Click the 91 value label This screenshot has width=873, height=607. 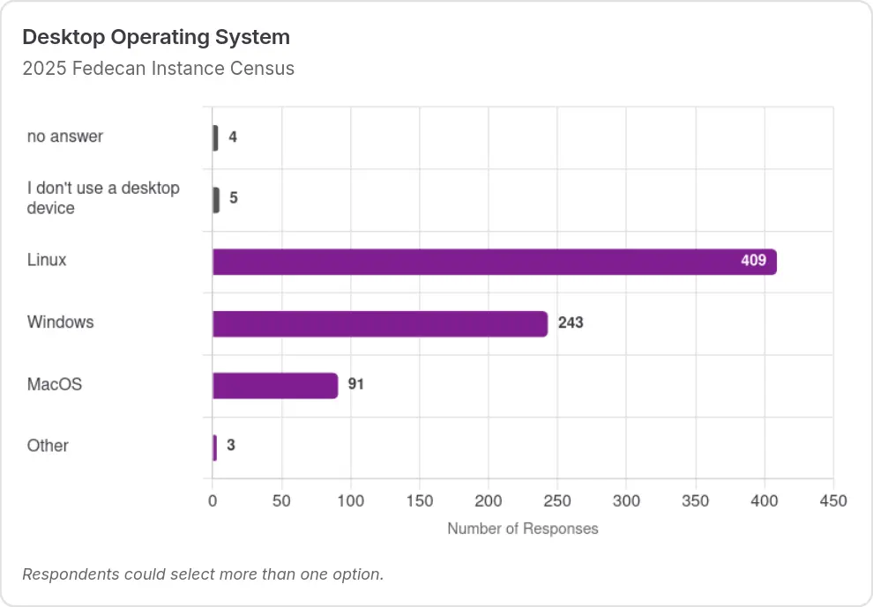tap(355, 384)
